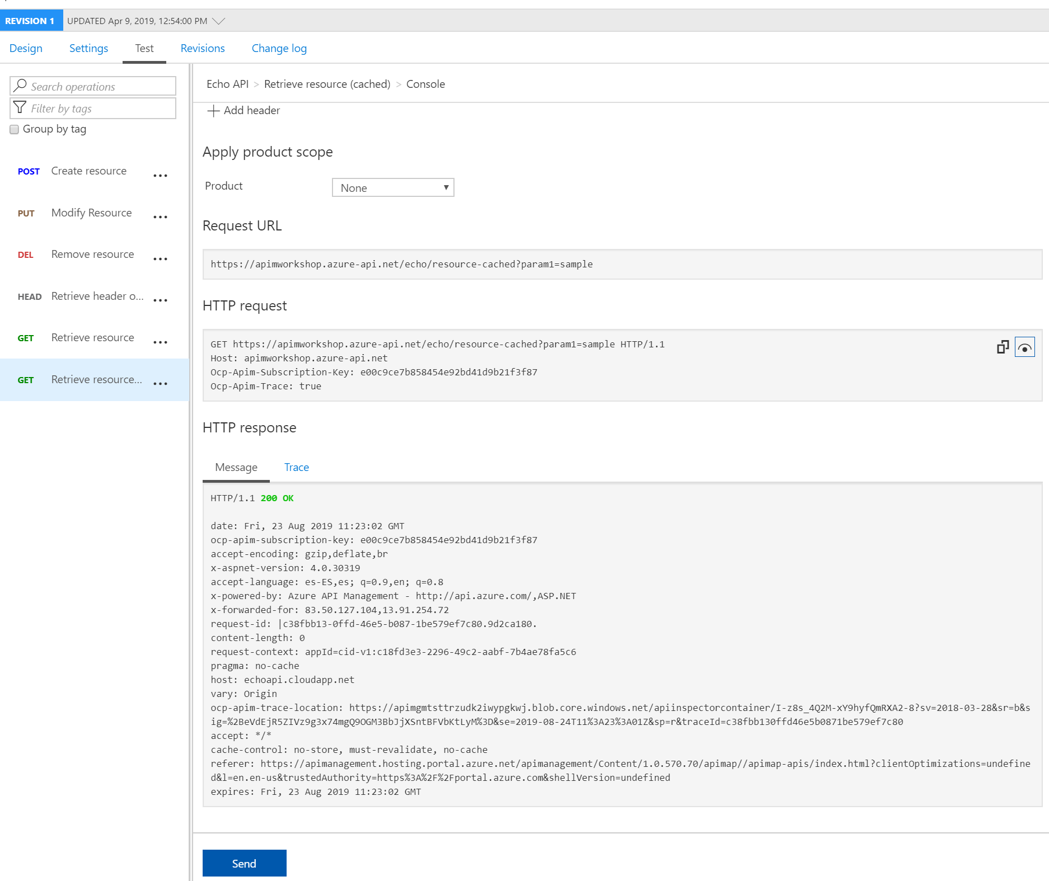Switch to the Trace response tab
The width and height of the screenshot is (1049, 881).
point(296,468)
